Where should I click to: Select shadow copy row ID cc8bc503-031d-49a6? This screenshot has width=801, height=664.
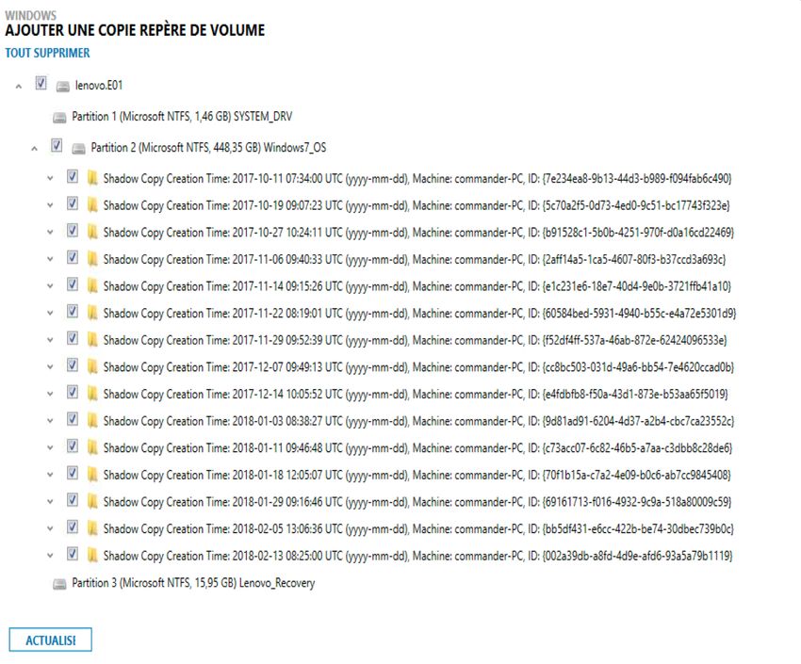point(418,367)
